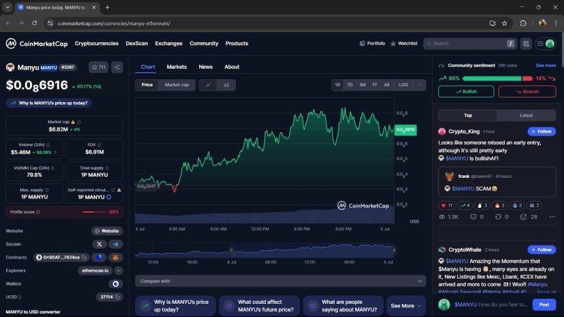This screenshot has width=564, height=317.
Task: Set chart range to 1M
Action: (362, 85)
